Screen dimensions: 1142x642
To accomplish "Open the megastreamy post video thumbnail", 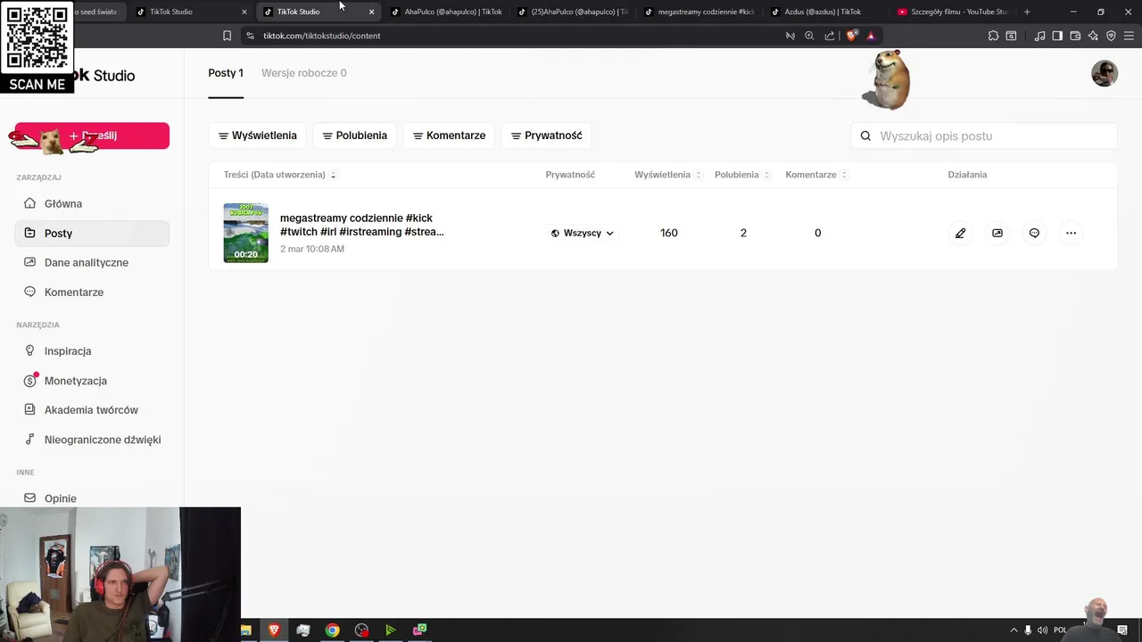I will 245,233.
